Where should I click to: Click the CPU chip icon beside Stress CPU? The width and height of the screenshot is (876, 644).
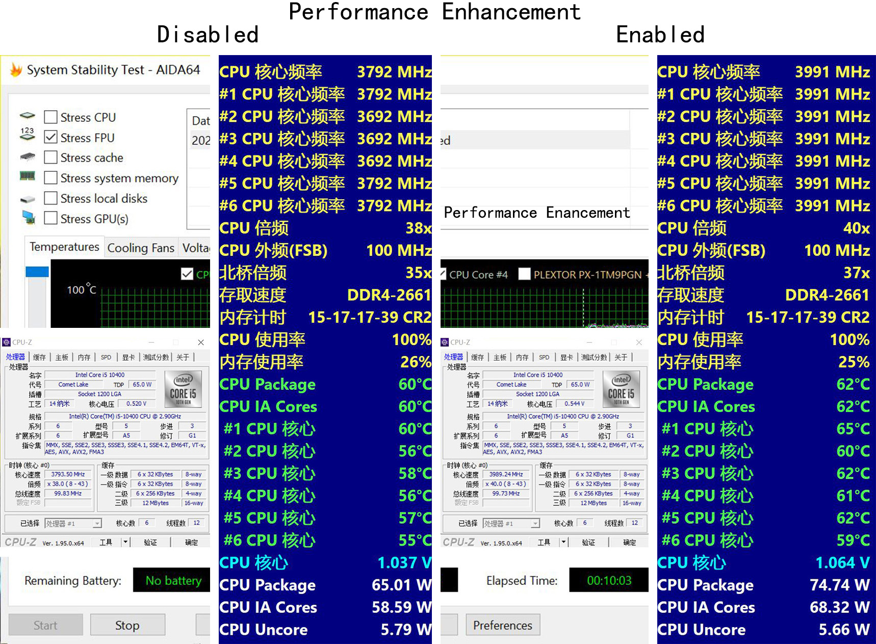pos(28,116)
